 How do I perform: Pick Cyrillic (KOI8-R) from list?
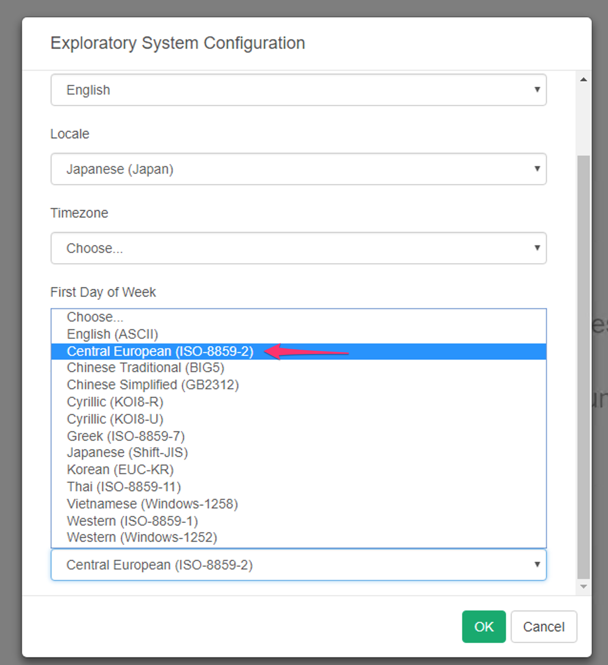click(115, 402)
